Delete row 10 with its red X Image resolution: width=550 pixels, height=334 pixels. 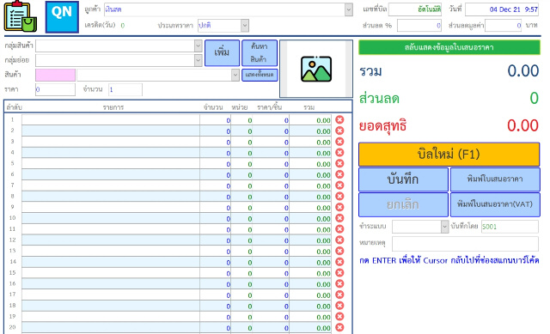pos(339,218)
